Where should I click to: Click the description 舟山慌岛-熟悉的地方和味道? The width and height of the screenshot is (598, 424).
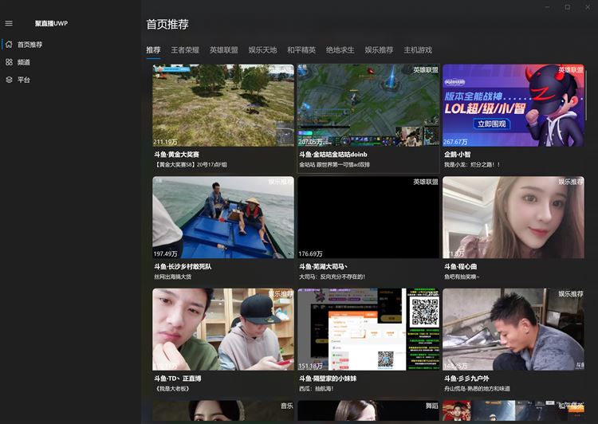click(477, 389)
